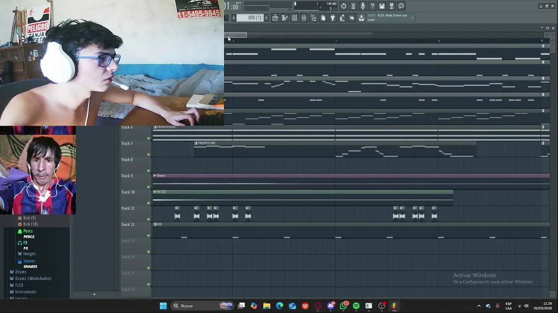558x313 pixels.
Task: Open the audio editor scissors icon
Action: pyautogui.click(x=353, y=6)
